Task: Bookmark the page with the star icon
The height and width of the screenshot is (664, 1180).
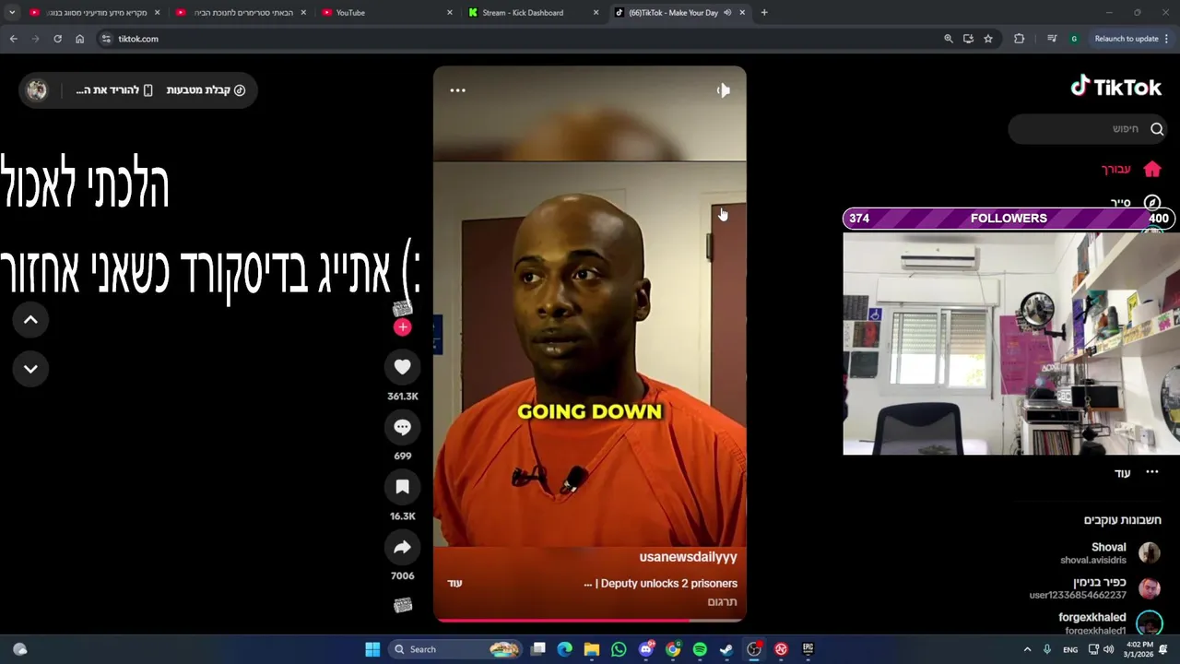Action: click(988, 39)
